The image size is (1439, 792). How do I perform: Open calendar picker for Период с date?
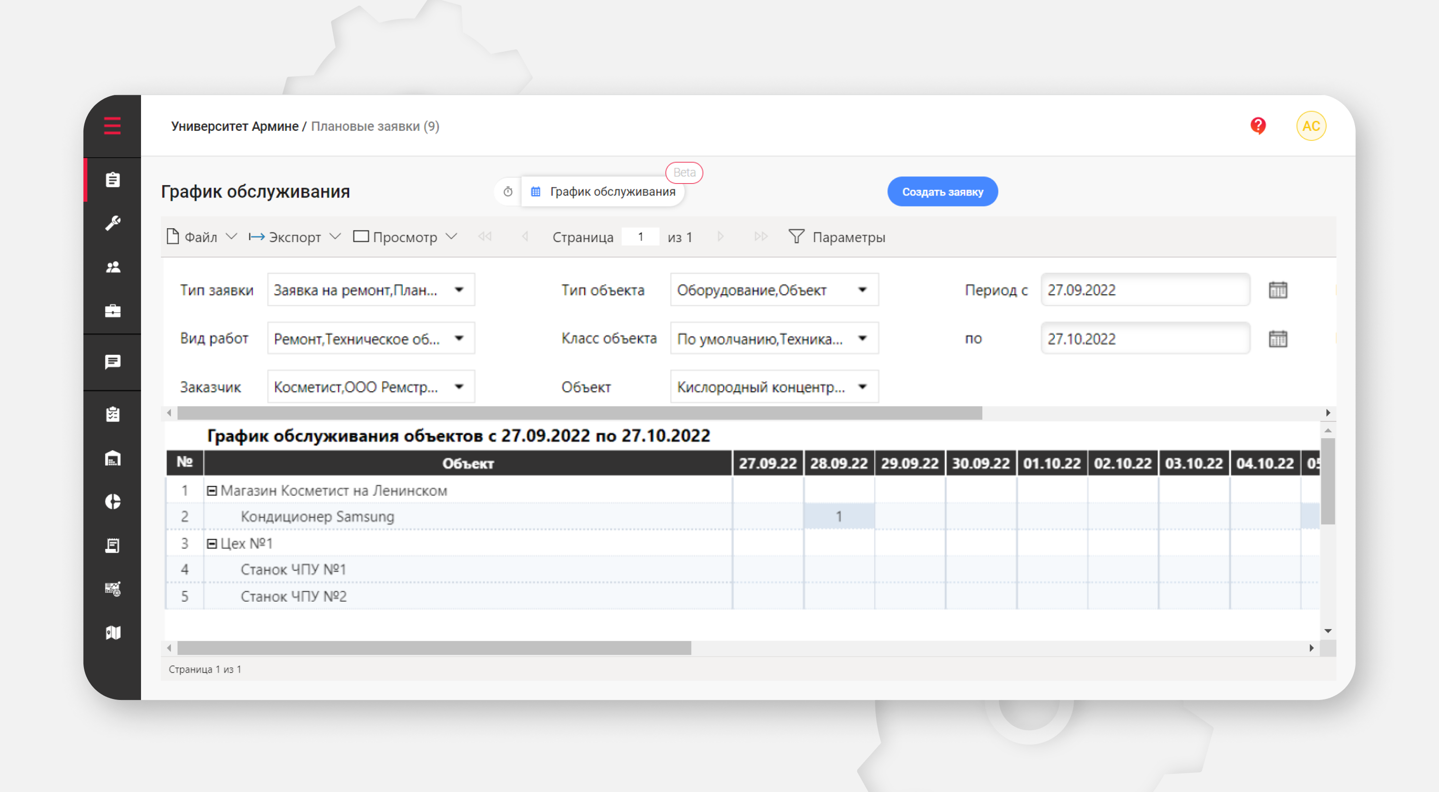click(x=1277, y=290)
